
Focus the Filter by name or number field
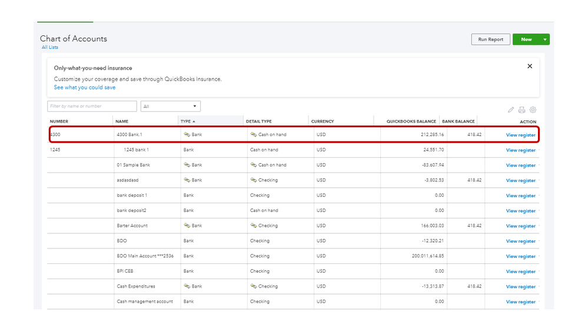point(92,107)
